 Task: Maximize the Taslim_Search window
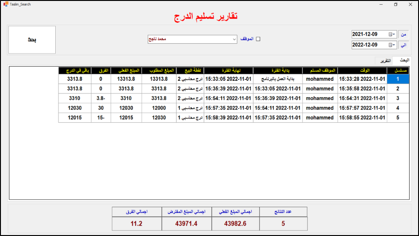coord(395,4)
